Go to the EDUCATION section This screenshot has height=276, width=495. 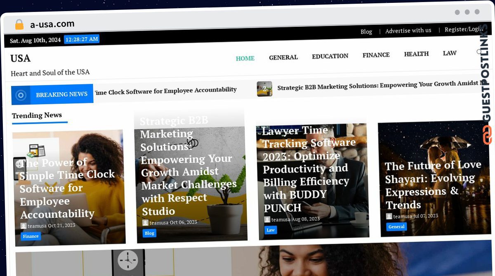(x=330, y=56)
